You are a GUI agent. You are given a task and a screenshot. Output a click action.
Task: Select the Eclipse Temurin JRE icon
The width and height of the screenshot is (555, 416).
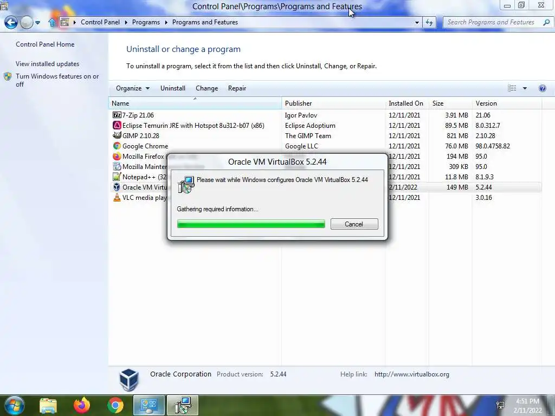click(x=117, y=125)
